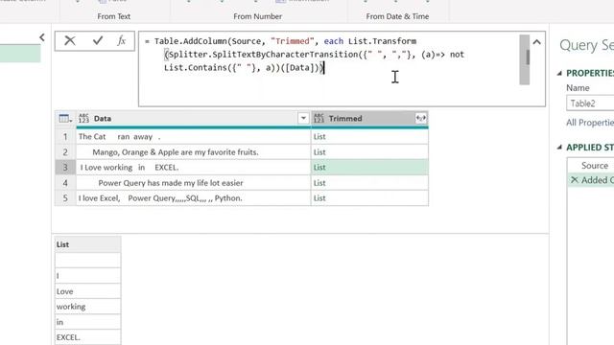Open the table menu icon beside the Data header
The height and width of the screenshot is (345, 614).
65,118
